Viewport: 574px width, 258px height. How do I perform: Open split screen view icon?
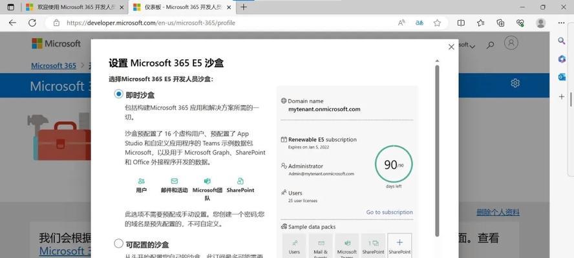point(462,23)
